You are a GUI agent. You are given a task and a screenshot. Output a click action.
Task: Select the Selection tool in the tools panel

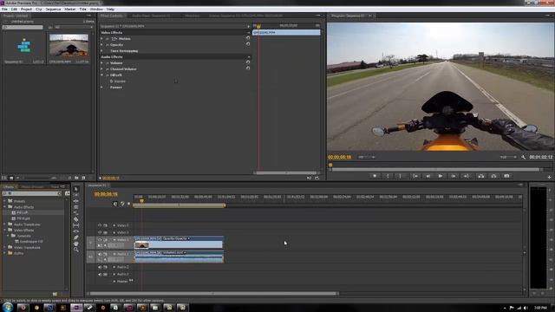pyautogui.click(x=76, y=189)
